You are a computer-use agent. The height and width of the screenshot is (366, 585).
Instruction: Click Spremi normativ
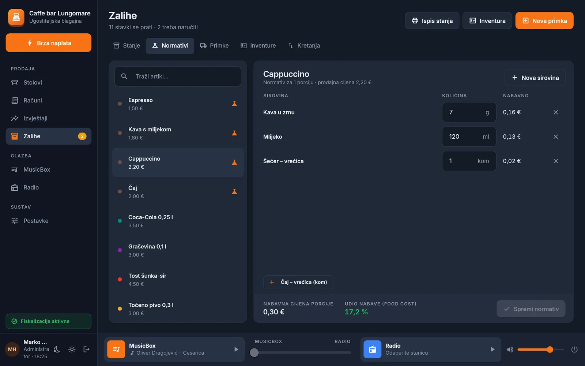pos(531,309)
